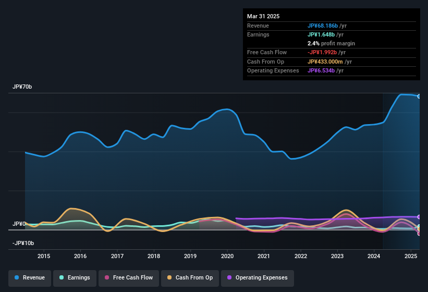This screenshot has width=428, height=292.
Task: Toggle the Revenue legend button
Action: point(30,278)
